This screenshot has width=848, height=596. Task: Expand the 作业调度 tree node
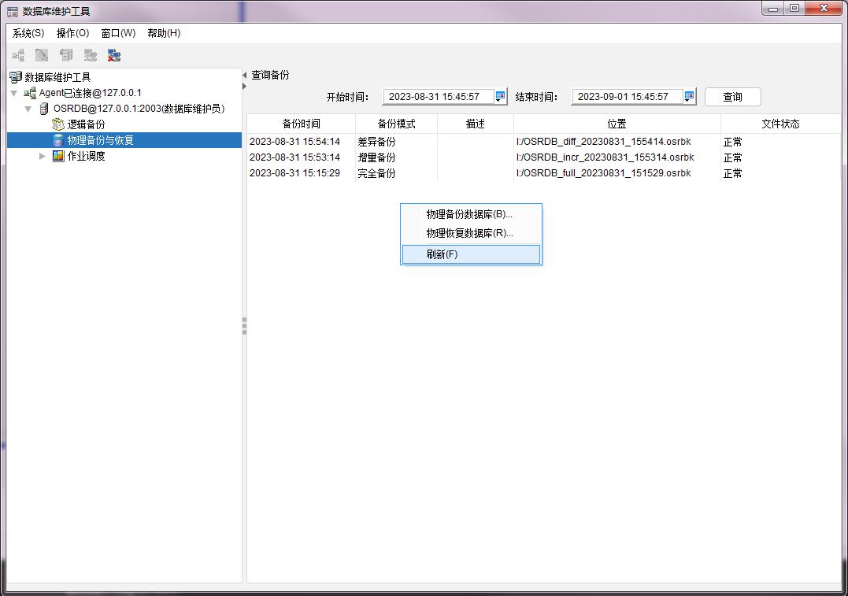43,156
